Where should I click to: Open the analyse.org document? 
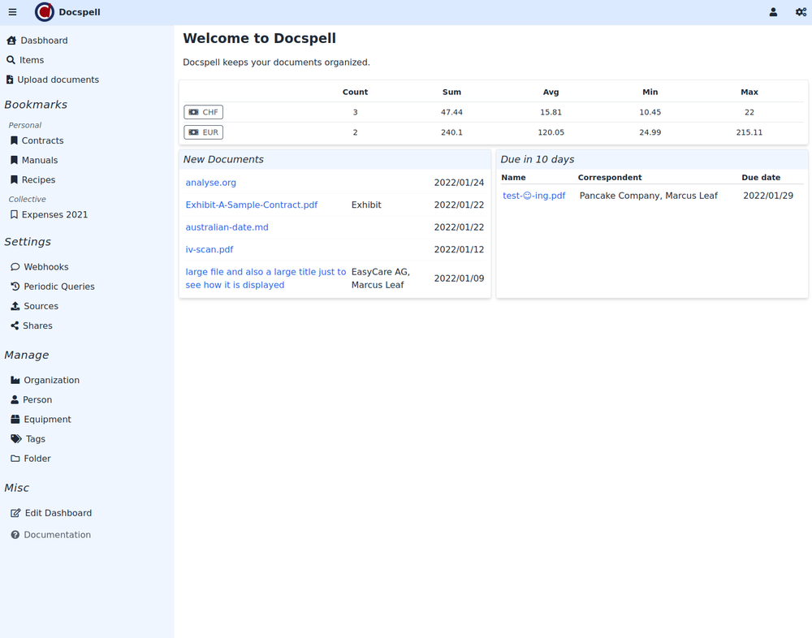click(211, 183)
